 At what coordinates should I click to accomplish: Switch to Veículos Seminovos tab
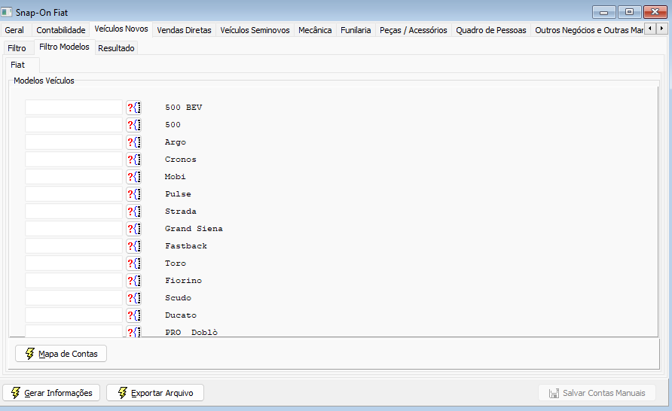(x=255, y=30)
